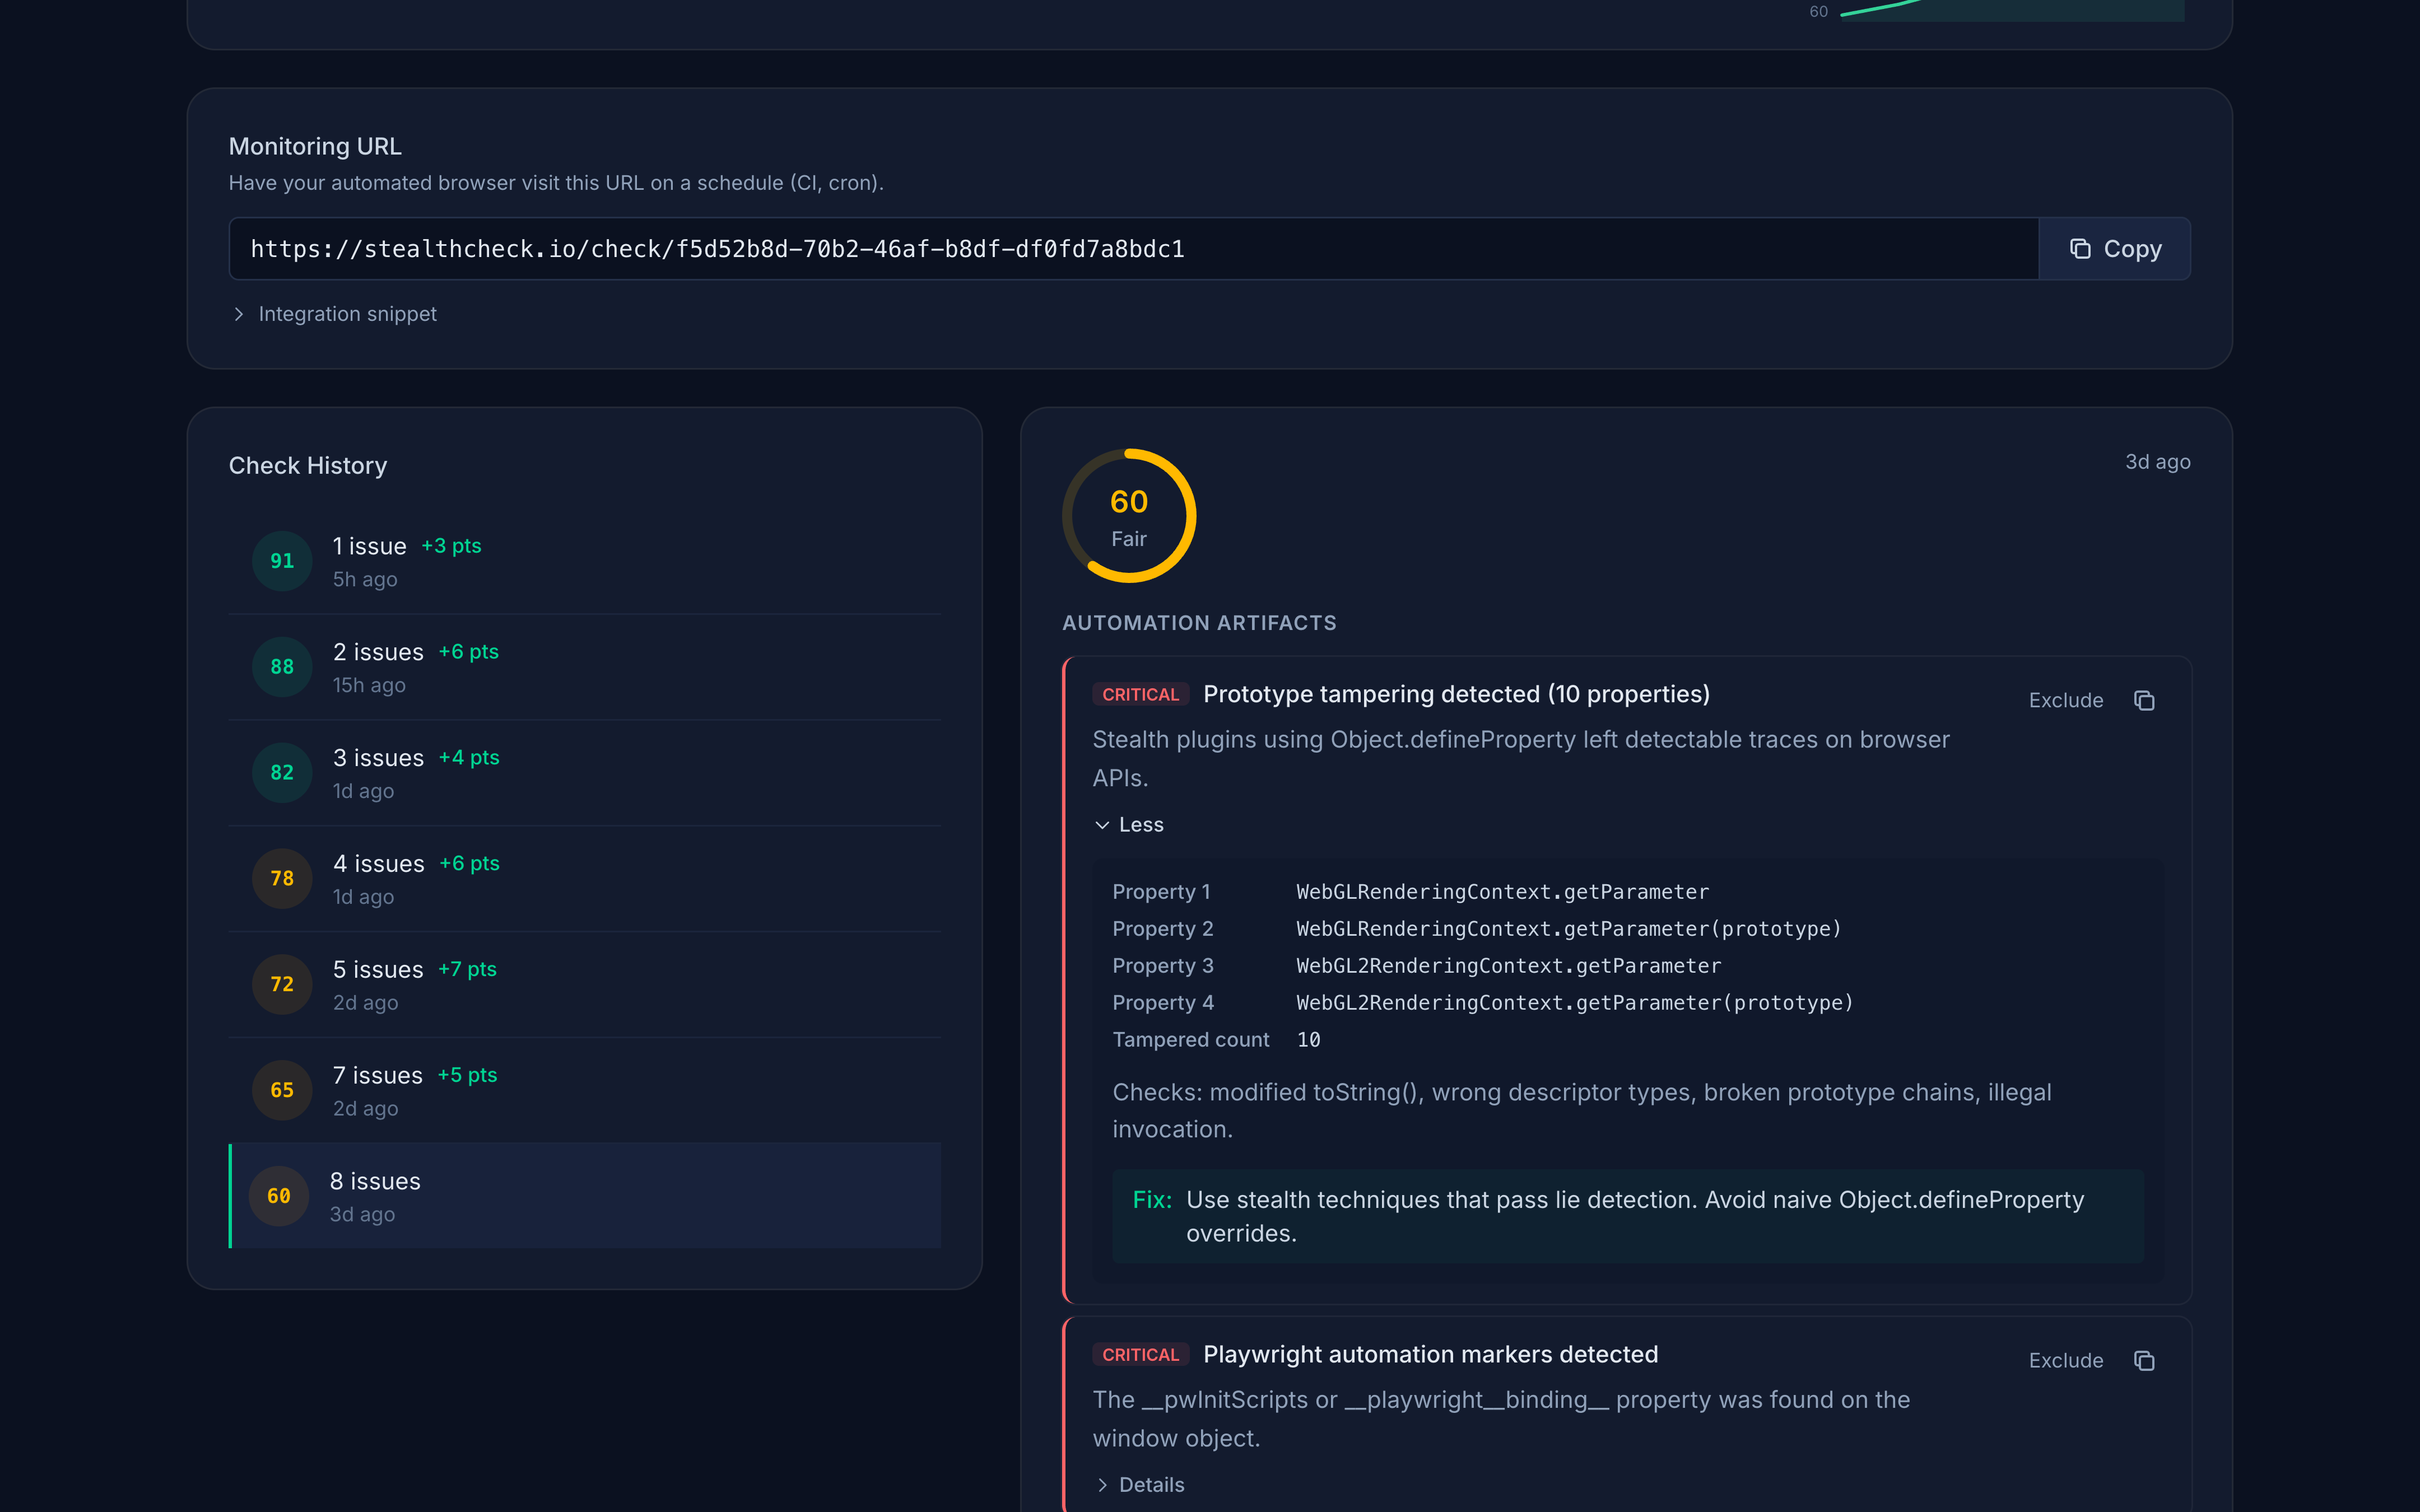The image size is (2420, 1512).
Task: Expand Details of Playwright markers issue
Action: 1139,1485
